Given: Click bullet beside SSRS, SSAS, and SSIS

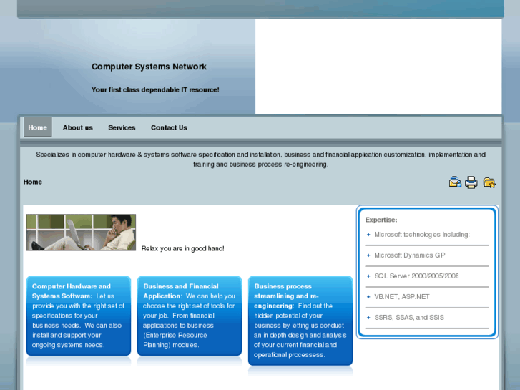Looking at the screenshot, I should pos(368,318).
